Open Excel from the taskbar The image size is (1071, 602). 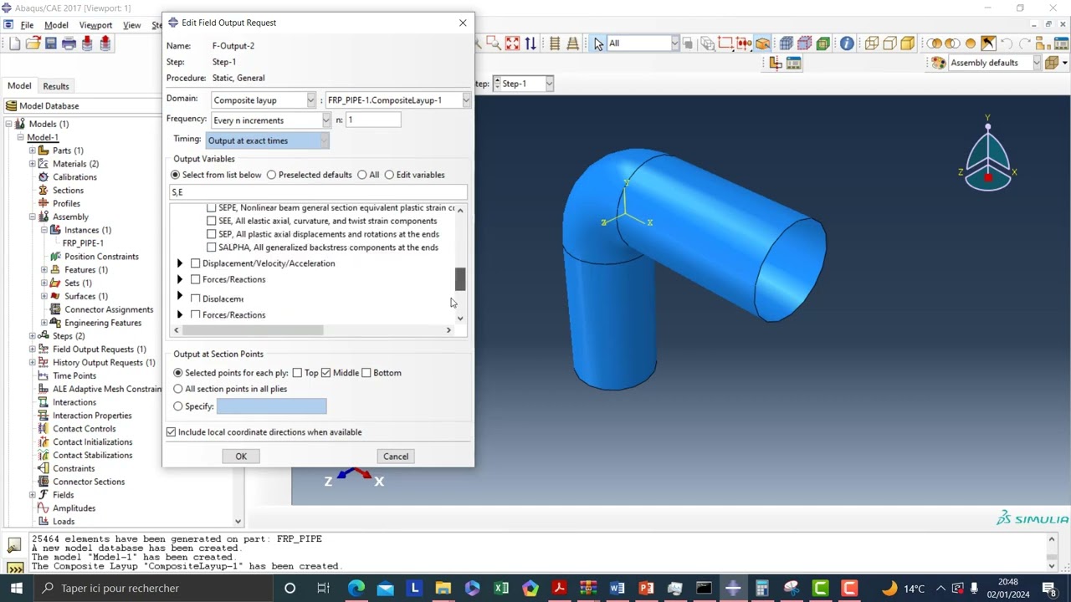pyautogui.click(x=501, y=588)
